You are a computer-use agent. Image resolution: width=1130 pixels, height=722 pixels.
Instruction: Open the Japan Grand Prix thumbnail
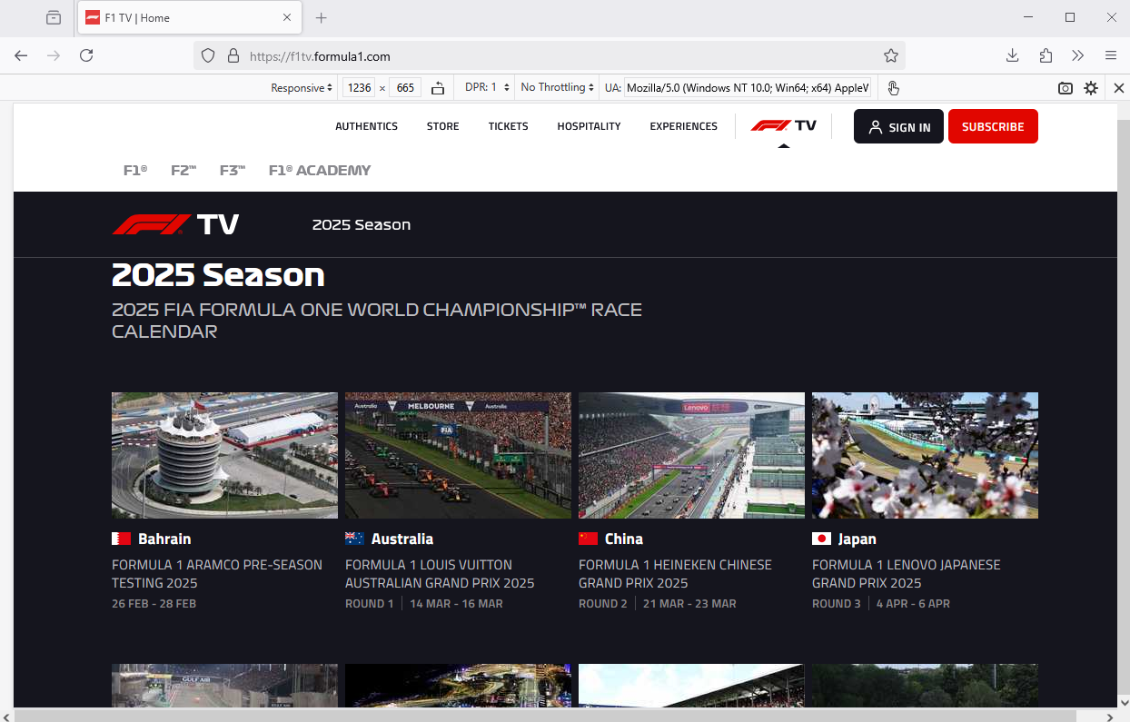point(925,455)
